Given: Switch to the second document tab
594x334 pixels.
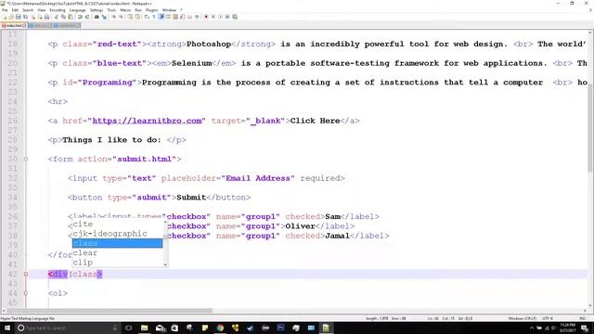Looking at the screenshot, I should 40,25.
